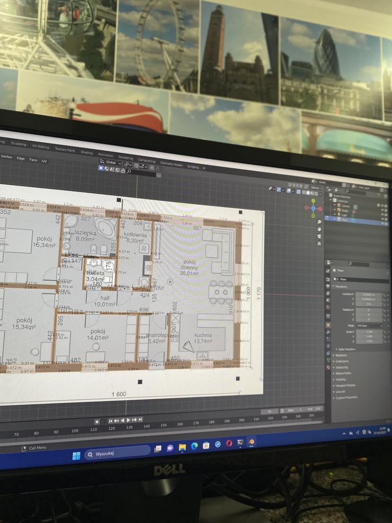Open the View Layer properties tab icon
The width and height of the screenshot is (392, 523).
[x=328, y=293]
